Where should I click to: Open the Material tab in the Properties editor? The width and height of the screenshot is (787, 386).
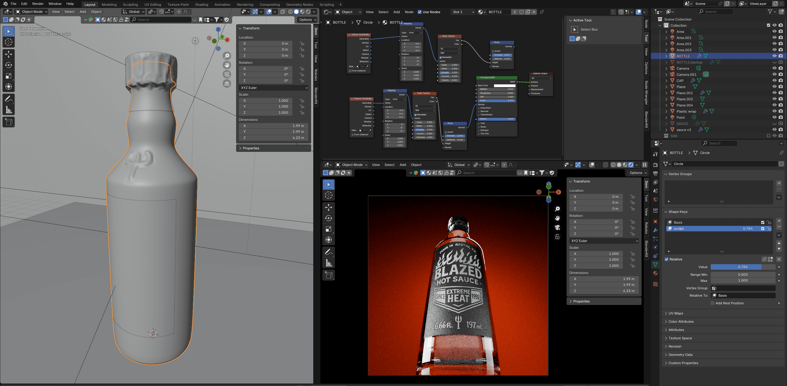[655, 273]
